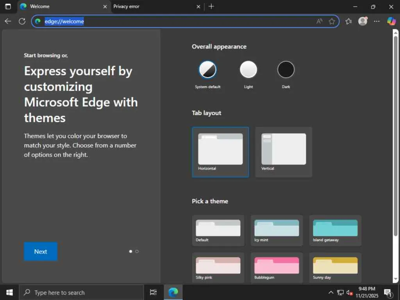Image resolution: width=400 pixels, height=300 pixels.
Task: Pick the Bubblegum theme
Action: click(277, 268)
